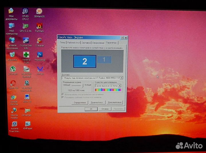Click the screen resolution slider
Image resolution: width=206 pixels, height=153 pixels.
pos(77,85)
